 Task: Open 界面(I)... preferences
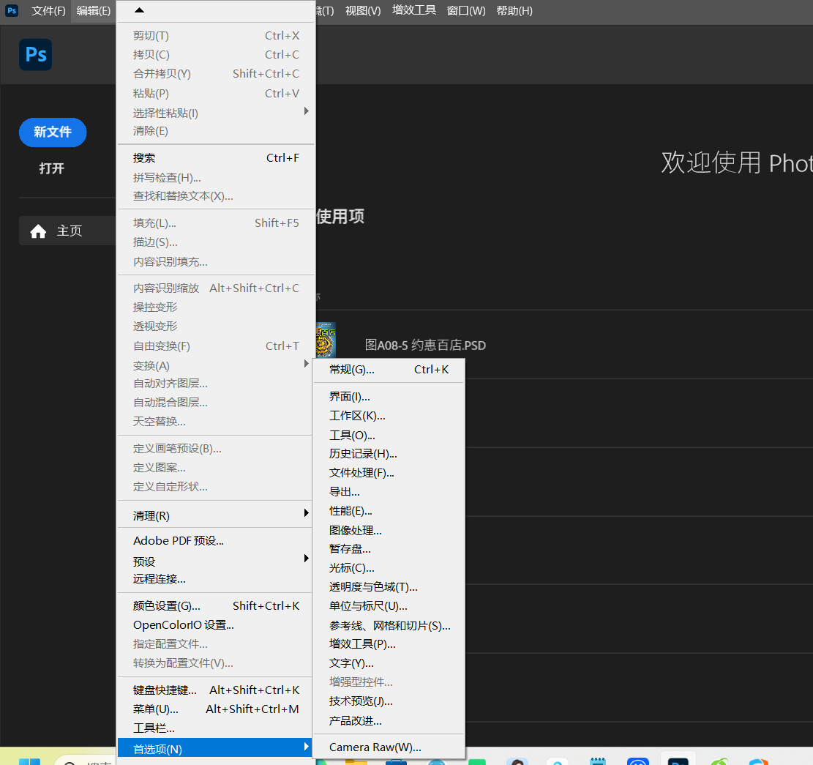click(389, 397)
